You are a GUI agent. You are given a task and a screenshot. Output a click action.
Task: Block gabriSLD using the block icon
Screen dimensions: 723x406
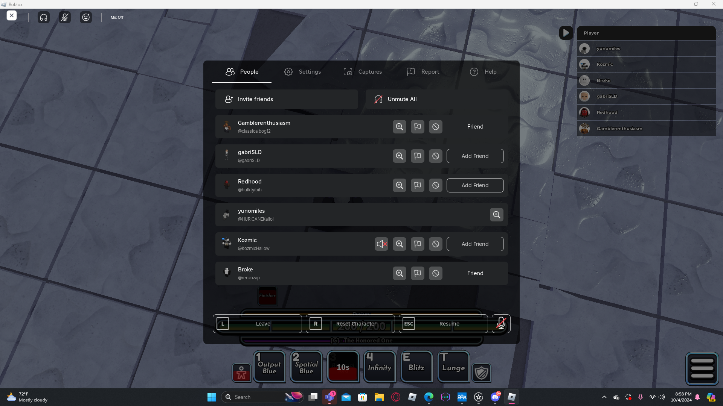tap(436, 156)
